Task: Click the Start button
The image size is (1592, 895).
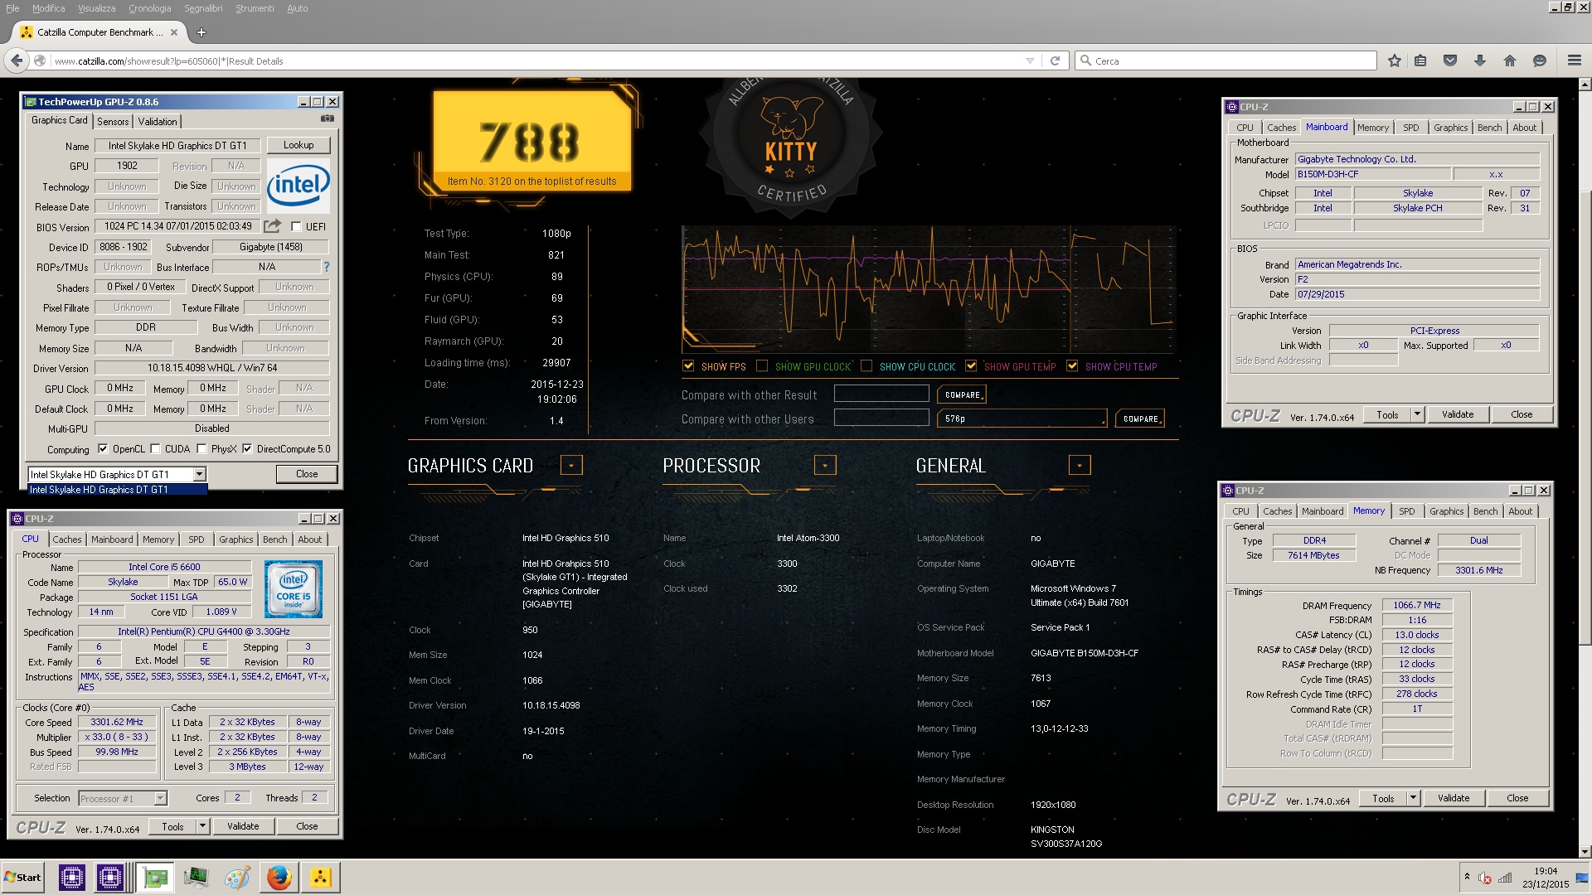Action: (x=22, y=877)
